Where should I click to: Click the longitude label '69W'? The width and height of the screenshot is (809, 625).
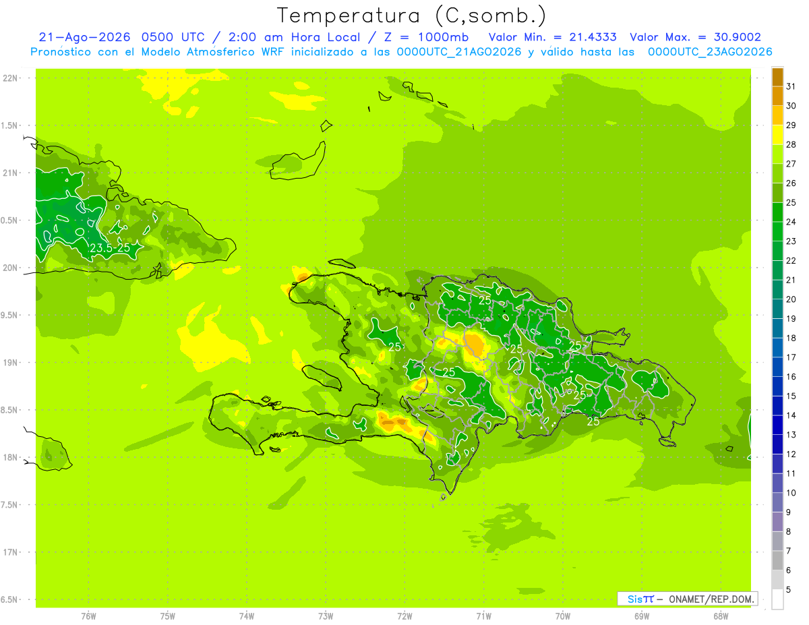click(641, 616)
